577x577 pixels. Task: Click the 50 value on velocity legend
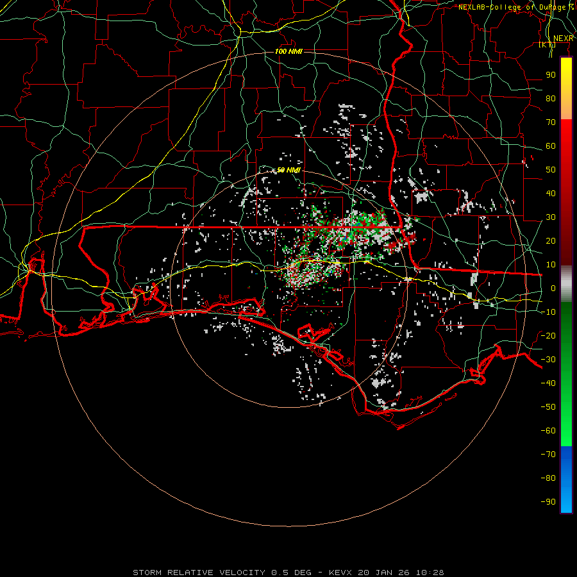(x=551, y=170)
